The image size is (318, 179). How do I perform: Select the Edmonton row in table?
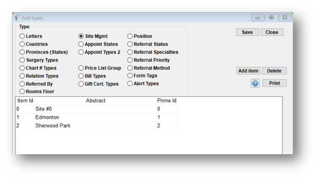pos(96,118)
